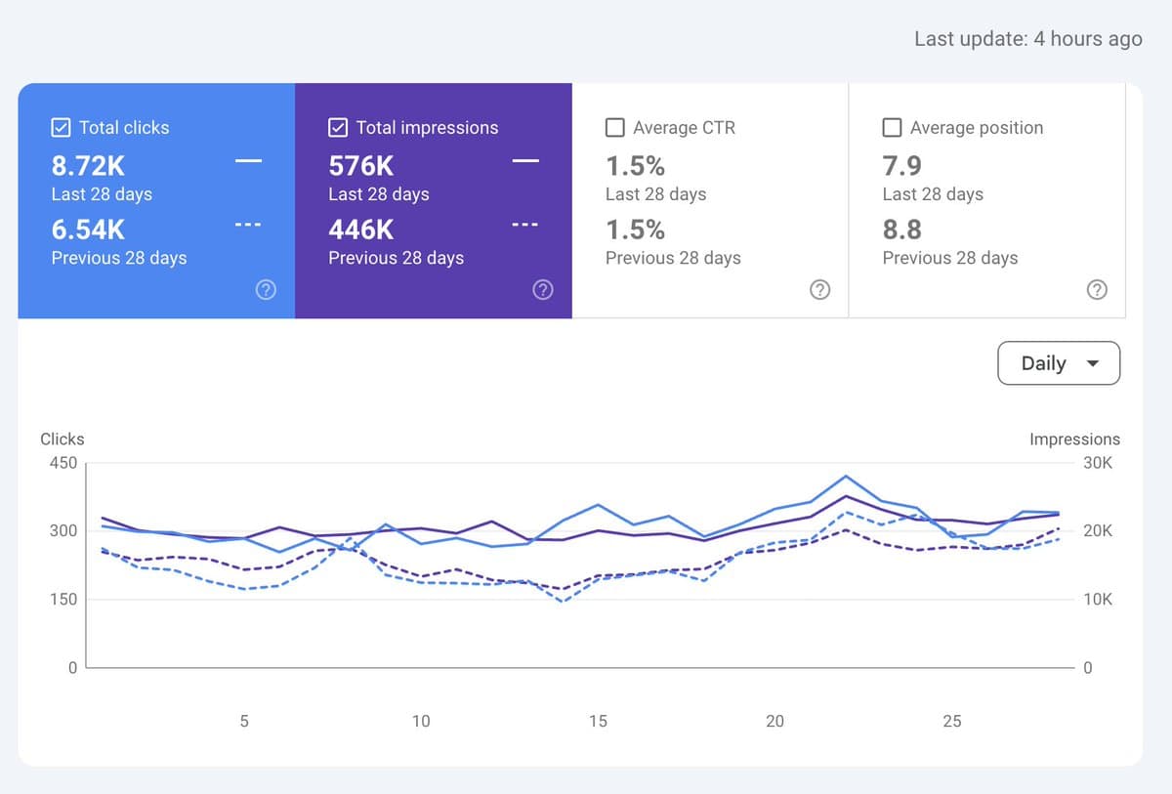
Task: Click the 576K impressions value
Action: 360,165
